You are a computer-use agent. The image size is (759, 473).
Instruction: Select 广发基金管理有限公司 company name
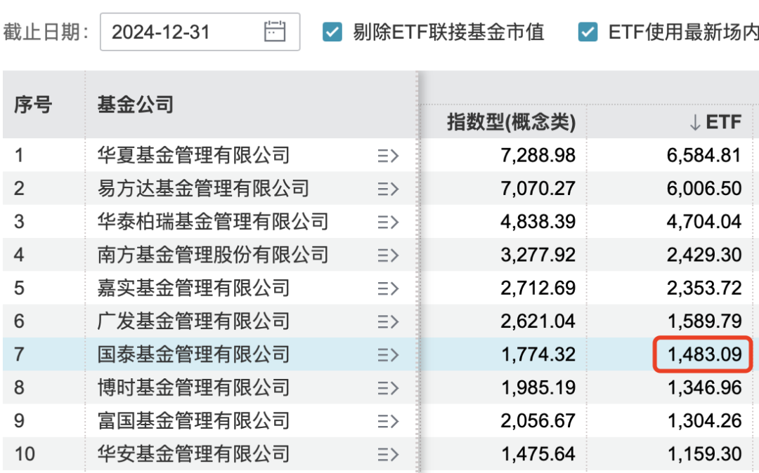(193, 321)
